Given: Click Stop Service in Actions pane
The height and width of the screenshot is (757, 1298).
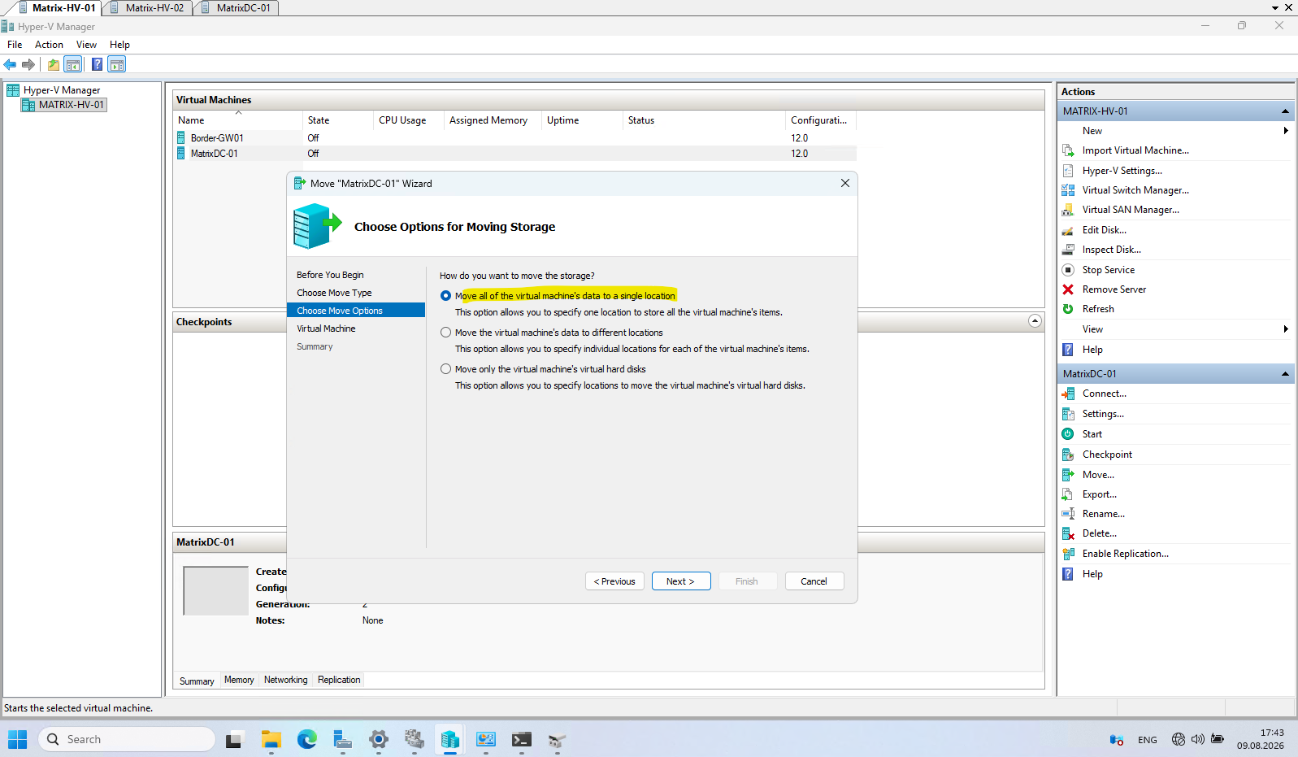Looking at the screenshot, I should click(x=1109, y=270).
